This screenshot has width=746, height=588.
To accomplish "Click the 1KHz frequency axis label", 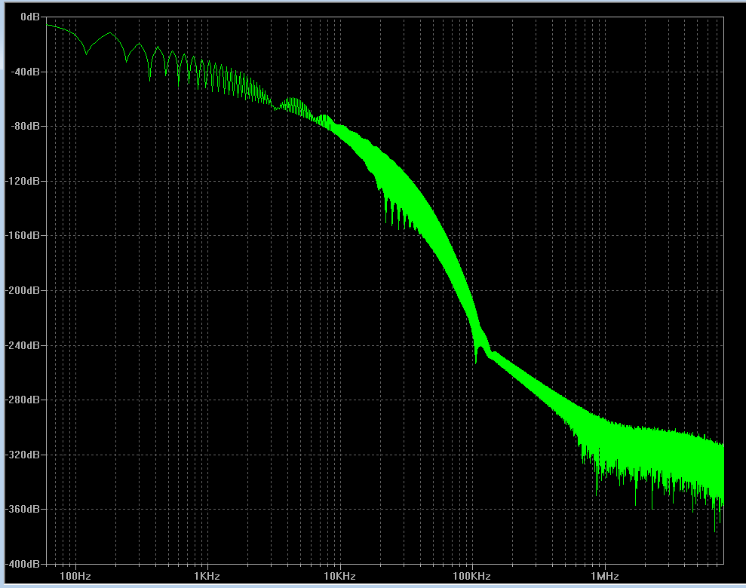I will [x=207, y=576].
